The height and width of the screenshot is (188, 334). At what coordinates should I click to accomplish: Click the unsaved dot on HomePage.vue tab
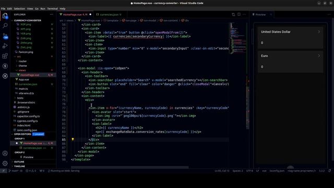pos(90,15)
